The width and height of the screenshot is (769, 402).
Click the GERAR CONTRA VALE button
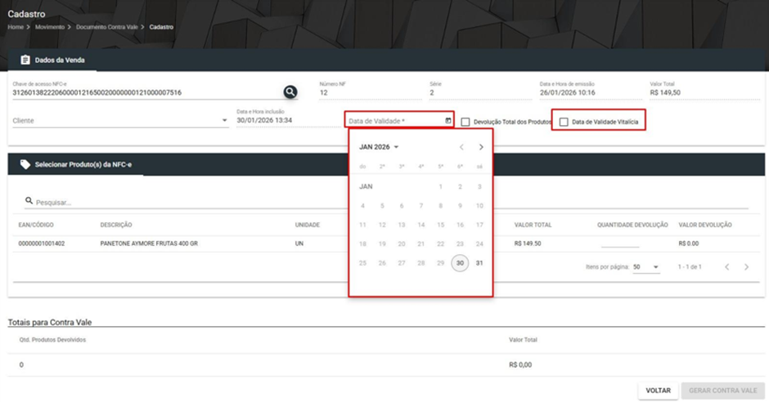[723, 391]
